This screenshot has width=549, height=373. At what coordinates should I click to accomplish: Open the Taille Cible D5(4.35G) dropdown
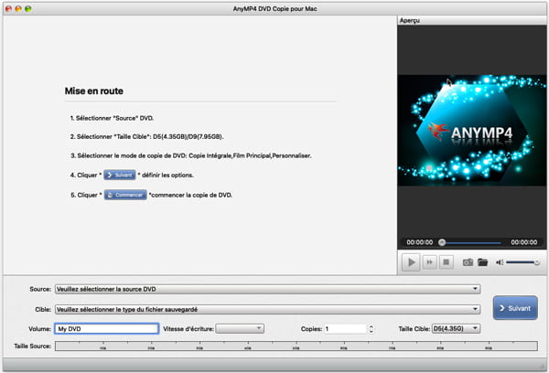[457, 328]
